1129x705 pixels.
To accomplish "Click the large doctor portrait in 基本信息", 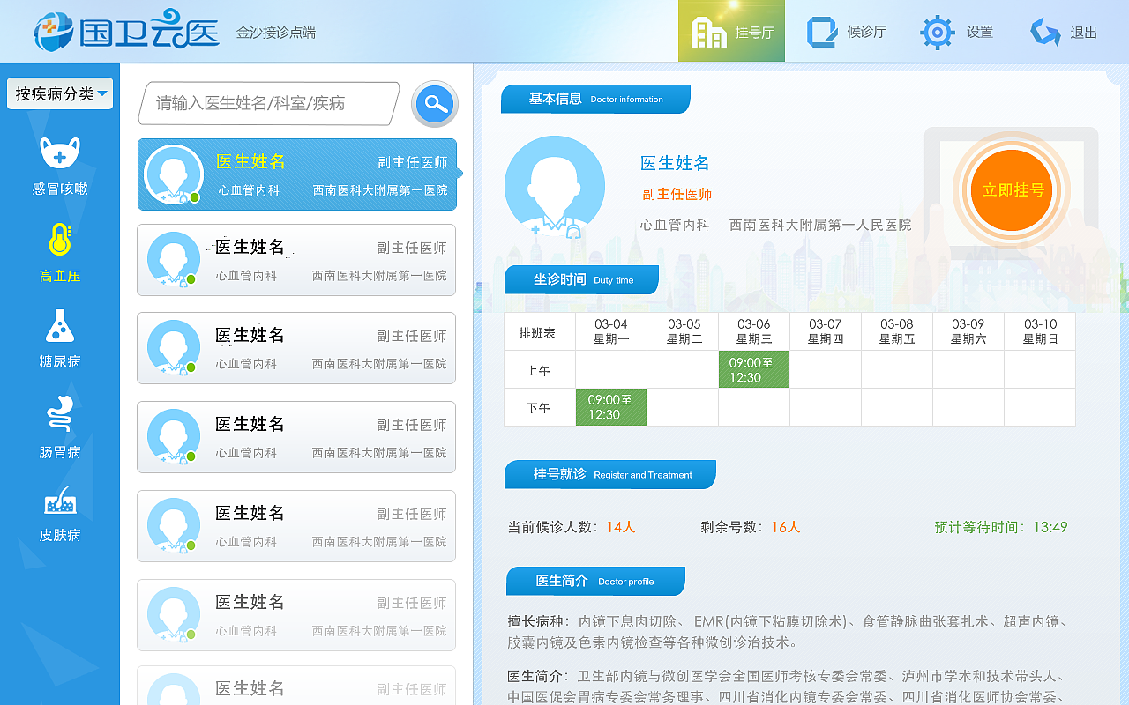I will [555, 187].
